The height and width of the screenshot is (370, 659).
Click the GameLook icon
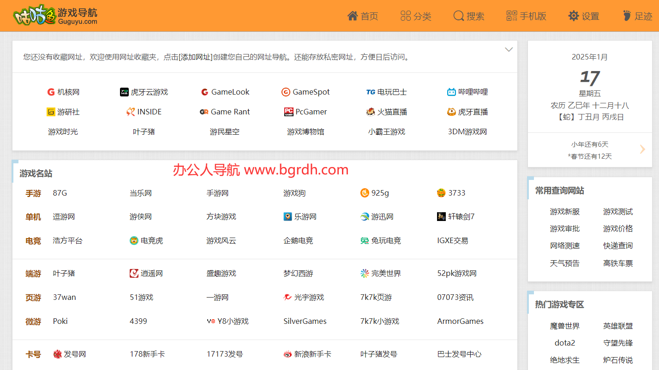coord(205,92)
